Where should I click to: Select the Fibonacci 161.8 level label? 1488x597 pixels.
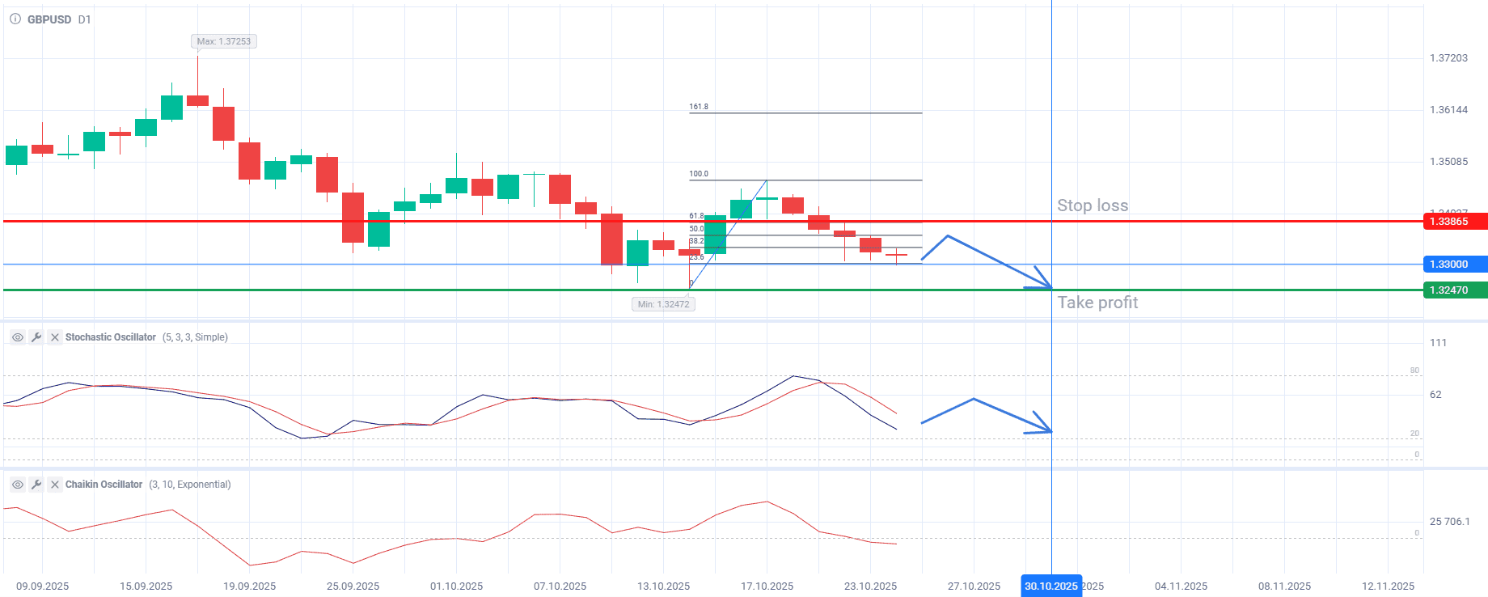point(699,107)
